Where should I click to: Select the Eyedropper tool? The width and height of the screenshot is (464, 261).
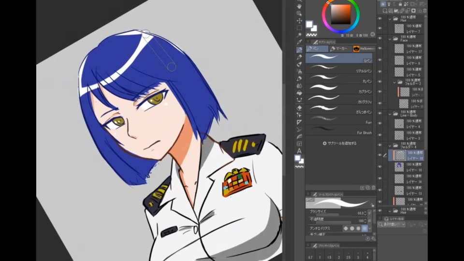(x=299, y=43)
